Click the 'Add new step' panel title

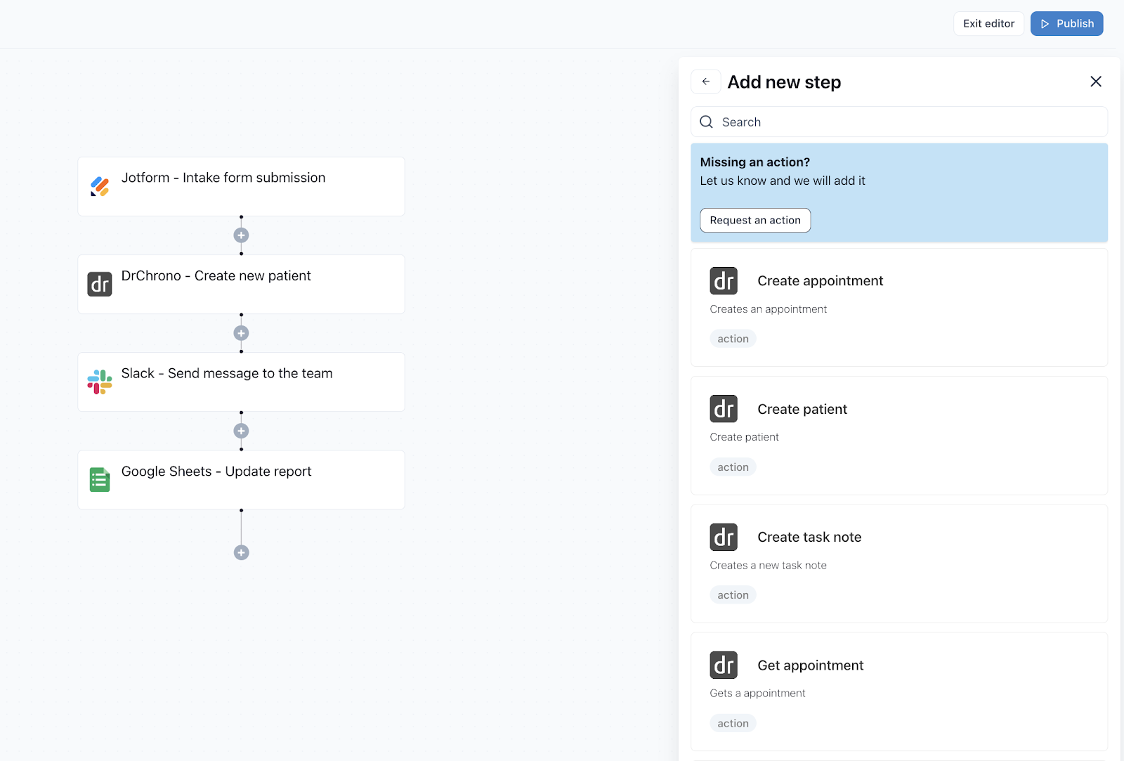784,82
